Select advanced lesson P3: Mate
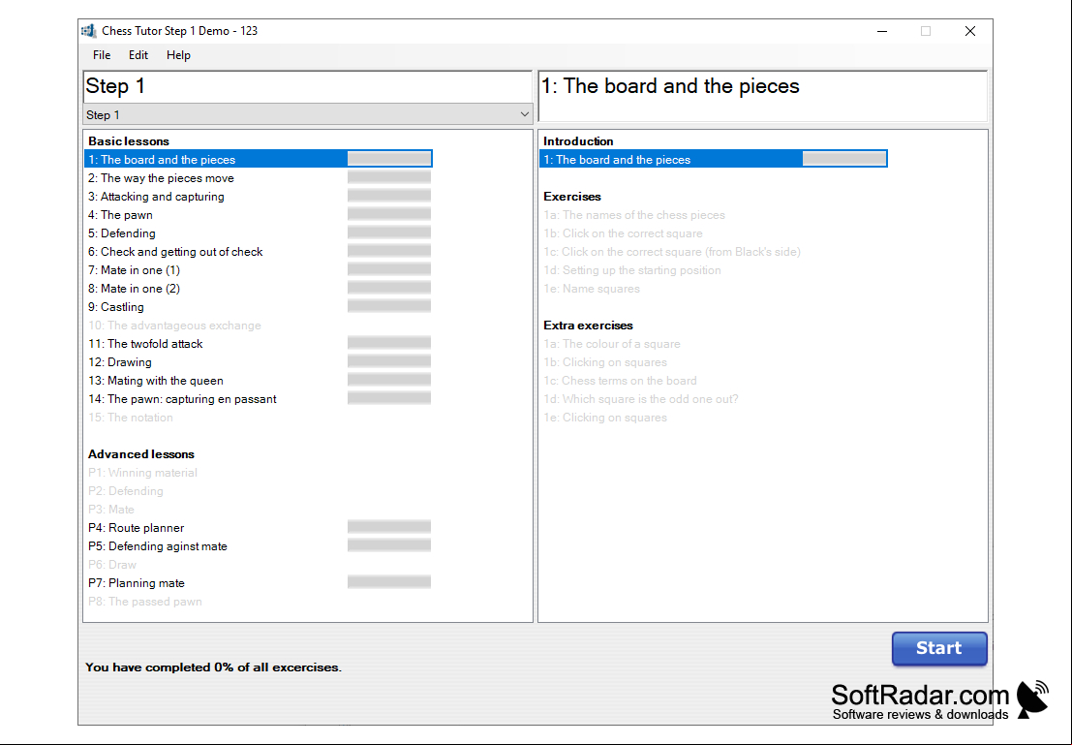 111,510
